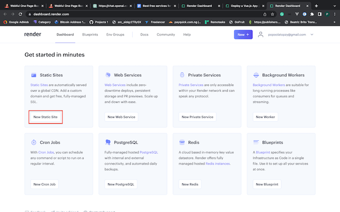Open a new browser tab with plus

pyautogui.click(x=316, y=6)
